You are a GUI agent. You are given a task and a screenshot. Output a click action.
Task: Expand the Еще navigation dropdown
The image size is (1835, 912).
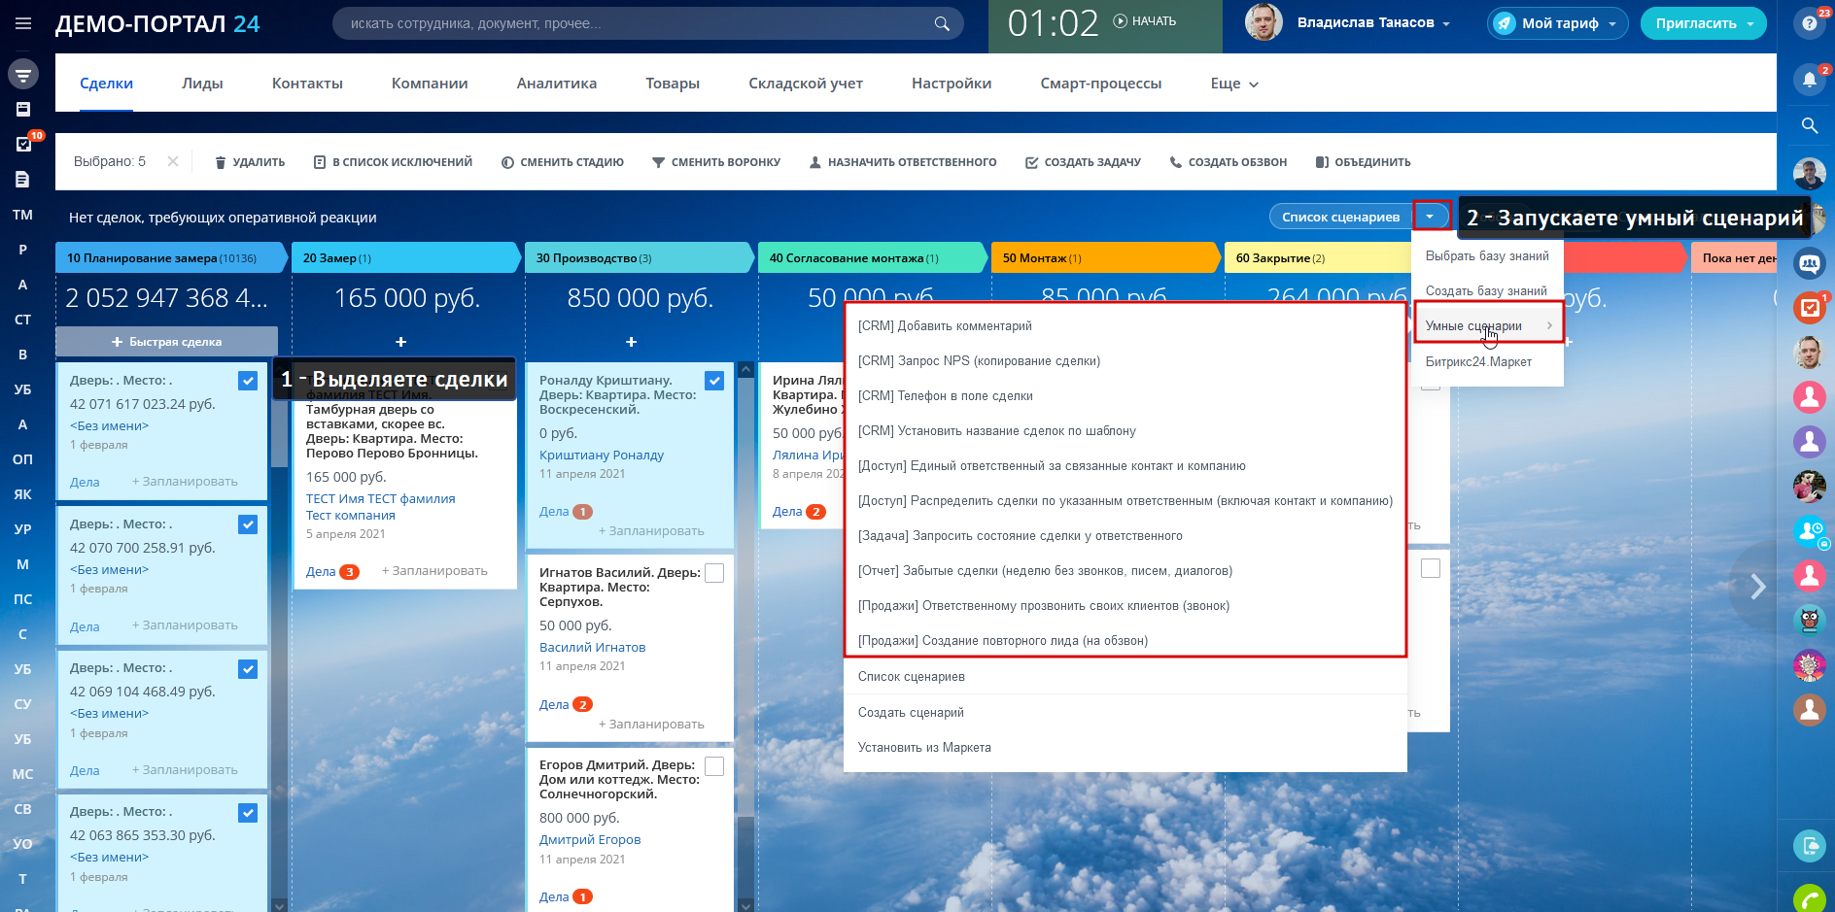tap(1234, 84)
